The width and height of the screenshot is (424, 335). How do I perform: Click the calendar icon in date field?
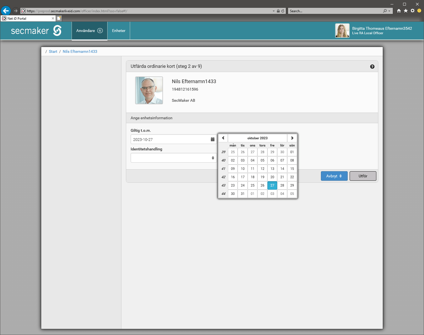[x=213, y=140]
